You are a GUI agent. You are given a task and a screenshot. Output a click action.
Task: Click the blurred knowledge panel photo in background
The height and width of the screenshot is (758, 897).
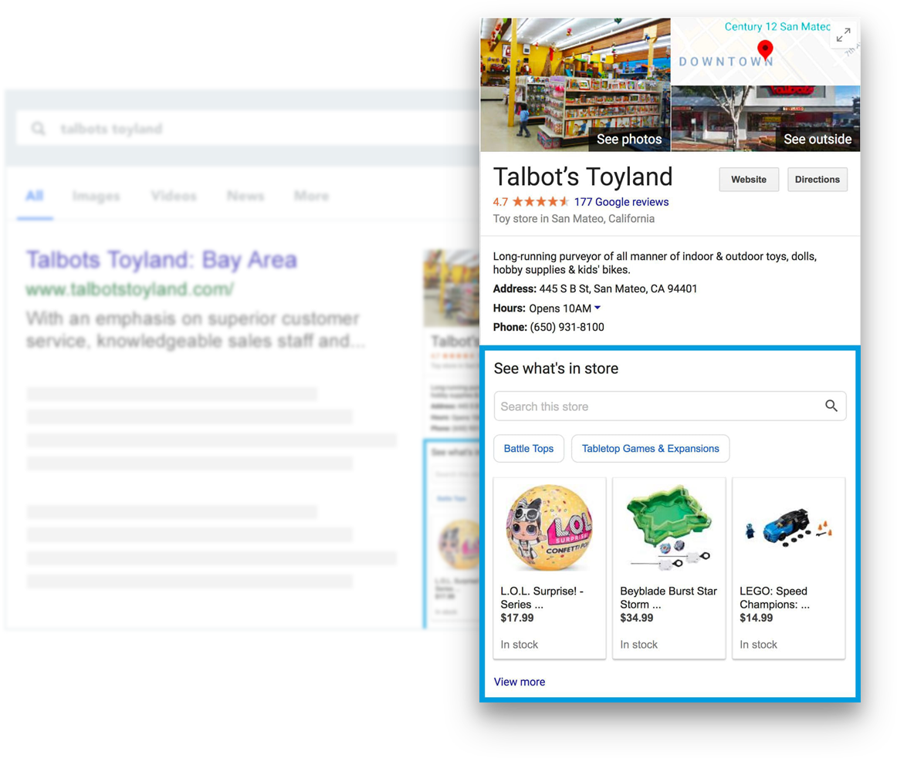[x=452, y=288]
